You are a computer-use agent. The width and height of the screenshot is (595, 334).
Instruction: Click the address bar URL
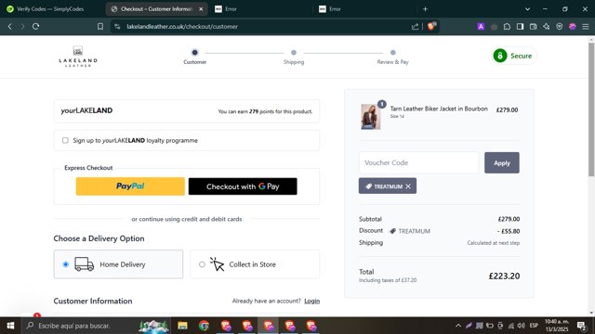click(182, 27)
